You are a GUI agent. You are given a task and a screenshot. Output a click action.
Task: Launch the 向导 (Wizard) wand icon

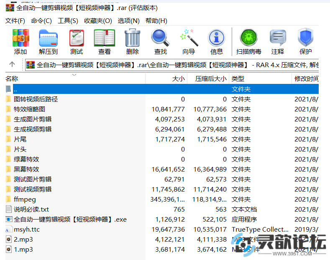click(189, 38)
